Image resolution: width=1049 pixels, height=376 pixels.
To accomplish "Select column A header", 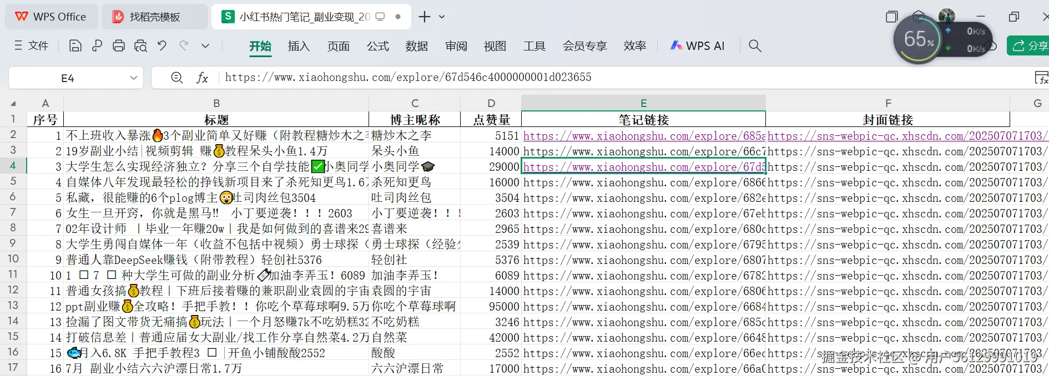I will point(46,103).
